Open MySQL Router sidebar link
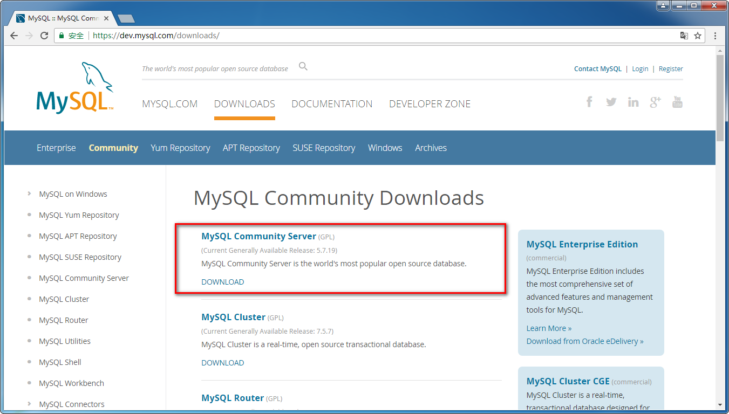The width and height of the screenshot is (729, 414). [63, 320]
